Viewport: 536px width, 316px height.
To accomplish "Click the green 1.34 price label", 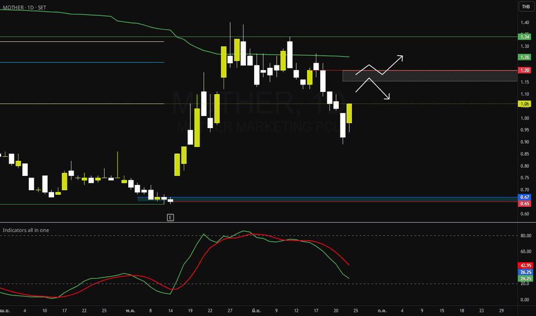I will pos(524,37).
